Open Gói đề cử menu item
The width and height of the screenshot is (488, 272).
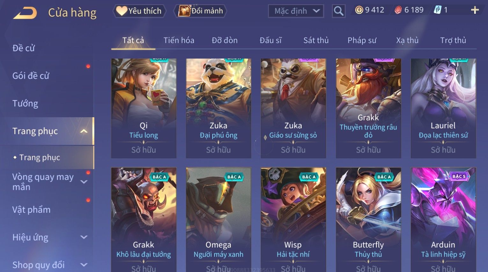[x=31, y=76]
